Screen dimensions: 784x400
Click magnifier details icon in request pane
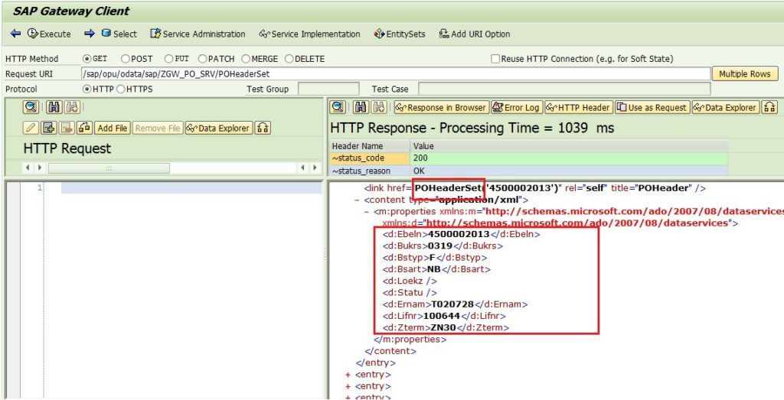(x=31, y=107)
